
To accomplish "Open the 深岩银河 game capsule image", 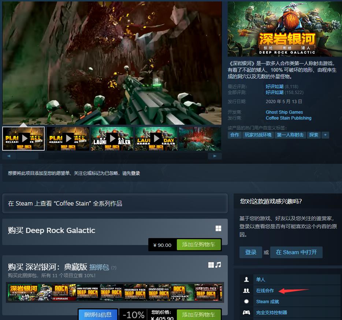I will tap(285, 29).
